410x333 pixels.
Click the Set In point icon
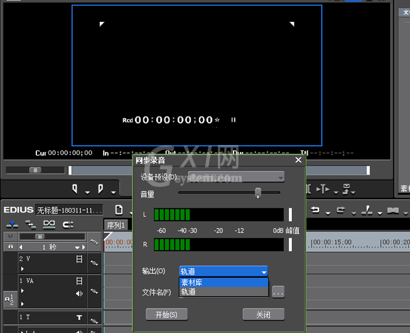pyautogui.click(x=75, y=189)
